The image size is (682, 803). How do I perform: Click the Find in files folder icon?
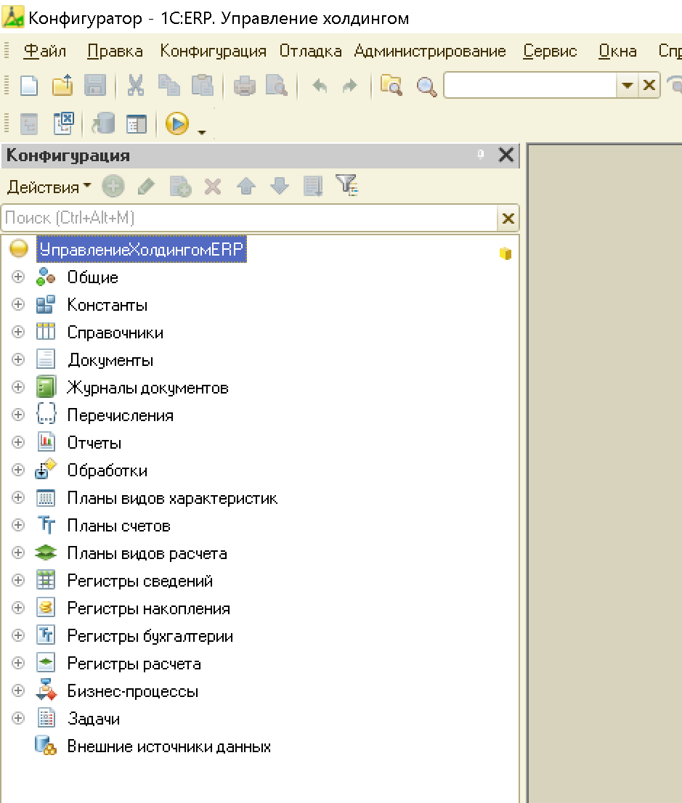click(391, 86)
